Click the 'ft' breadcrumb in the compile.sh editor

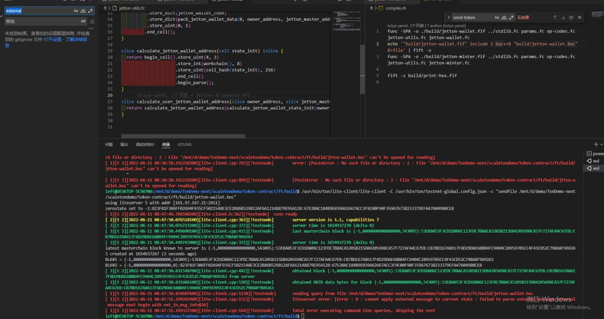pos(372,8)
